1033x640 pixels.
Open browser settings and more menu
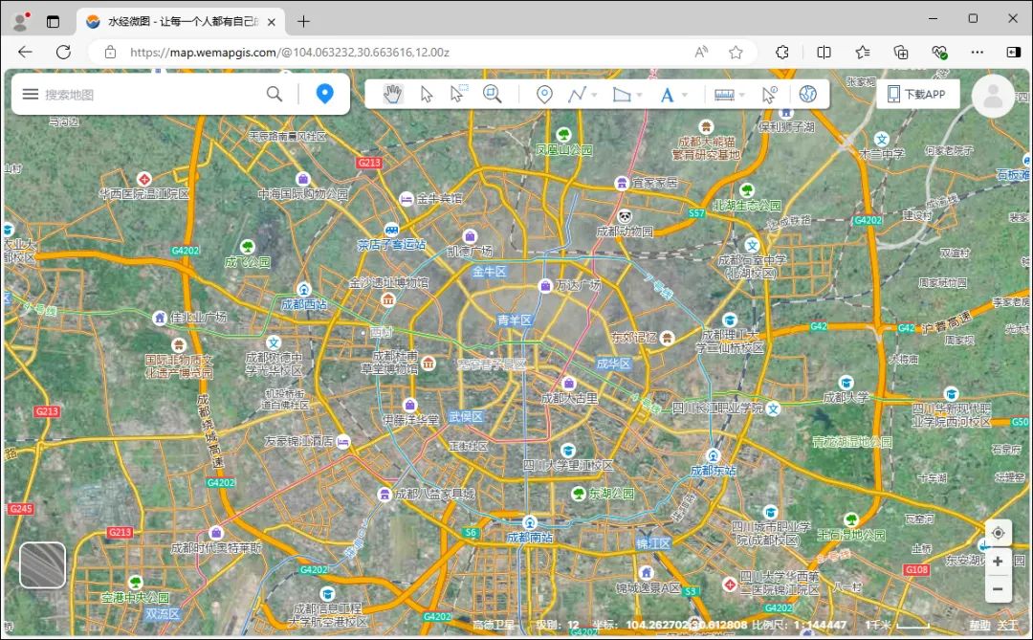[x=977, y=52]
